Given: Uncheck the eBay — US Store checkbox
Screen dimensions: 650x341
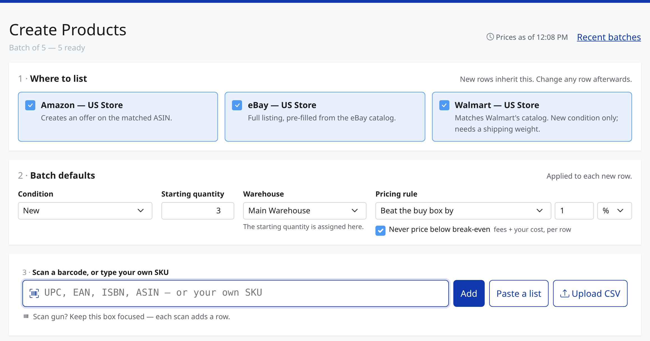Looking at the screenshot, I should 237,105.
